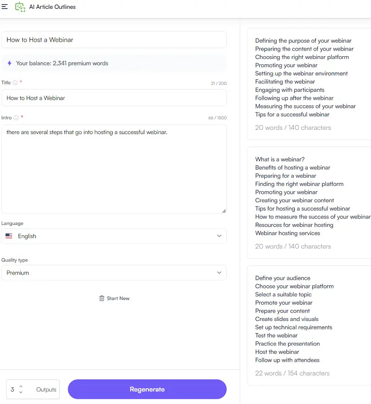The width and height of the screenshot is (371, 404).
Task: Select the Title input containing How to Host a Webinar
Action: (x=114, y=98)
